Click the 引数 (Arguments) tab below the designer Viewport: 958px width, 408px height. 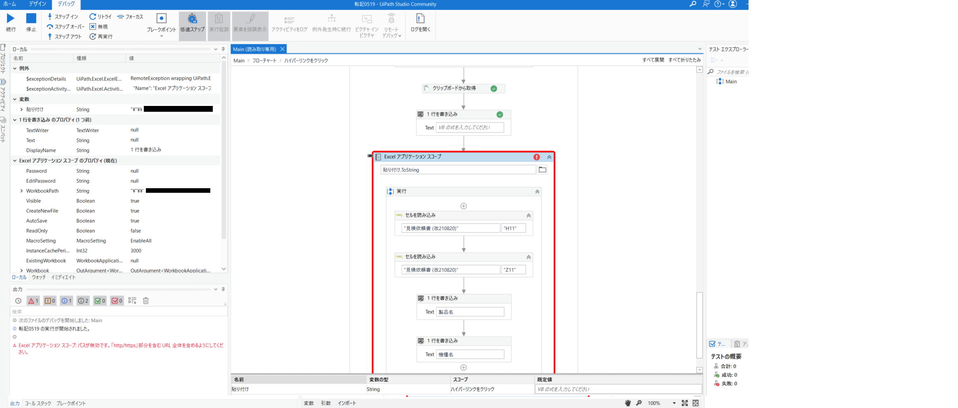326,403
